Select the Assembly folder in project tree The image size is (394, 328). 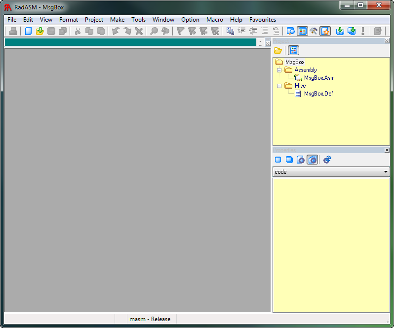[x=305, y=70]
